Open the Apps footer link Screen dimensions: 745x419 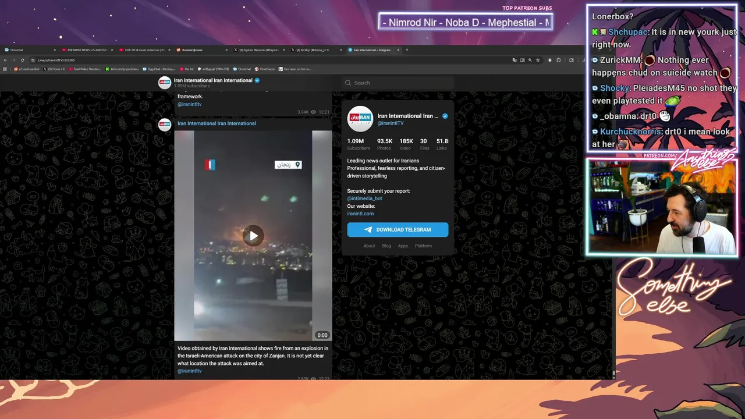click(403, 246)
